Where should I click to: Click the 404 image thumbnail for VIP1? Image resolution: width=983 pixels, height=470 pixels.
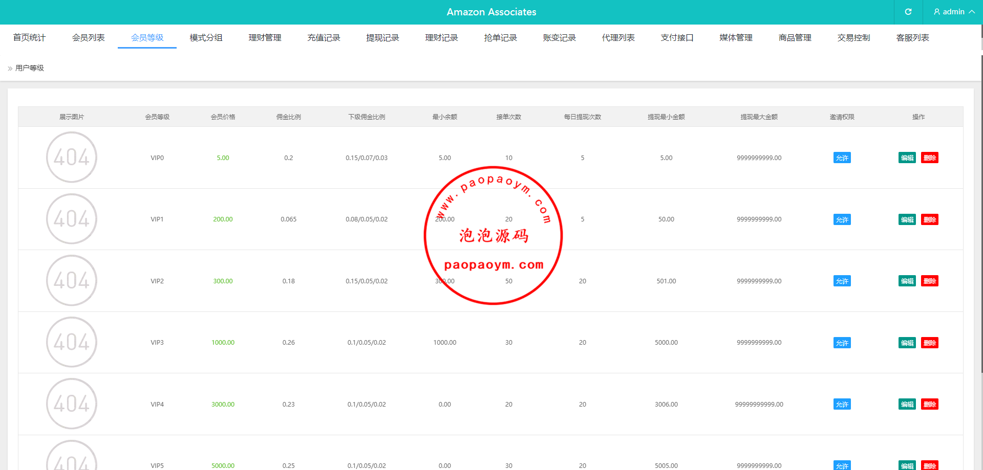click(72, 219)
